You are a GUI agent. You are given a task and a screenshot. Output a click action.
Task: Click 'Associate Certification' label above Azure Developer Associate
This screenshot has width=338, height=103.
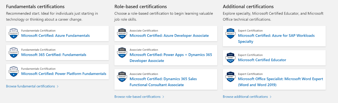[x=144, y=31]
